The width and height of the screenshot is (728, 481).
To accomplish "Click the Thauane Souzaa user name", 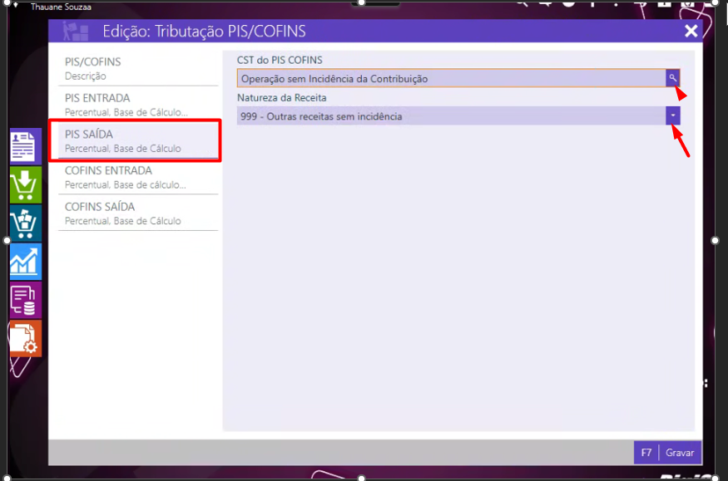I will (x=61, y=7).
